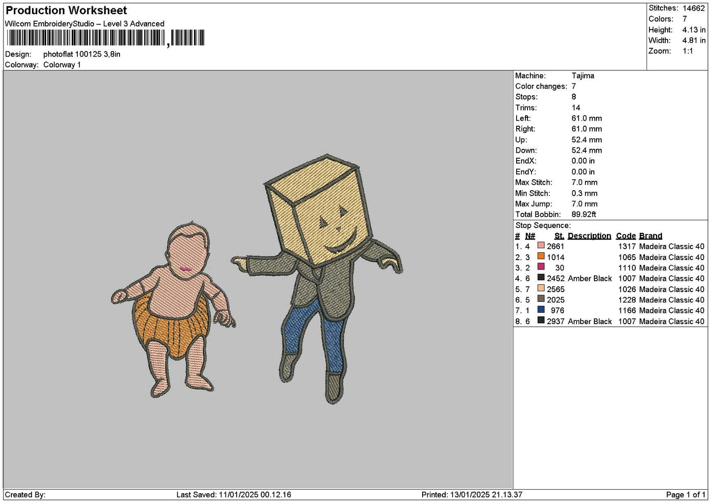Viewport: 711px width, 503px height.
Task: Click the Max Jump value '7.0 mm'
Action: (585, 204)
